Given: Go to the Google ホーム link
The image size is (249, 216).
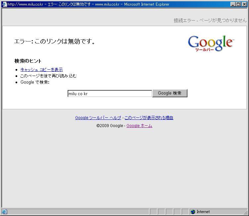Looking at the screenshot, I should [139, 126].
